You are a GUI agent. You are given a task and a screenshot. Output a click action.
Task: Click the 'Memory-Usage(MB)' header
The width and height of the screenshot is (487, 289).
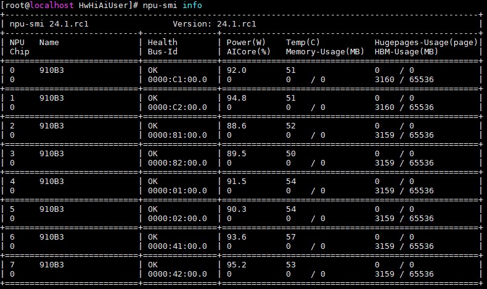325,52
